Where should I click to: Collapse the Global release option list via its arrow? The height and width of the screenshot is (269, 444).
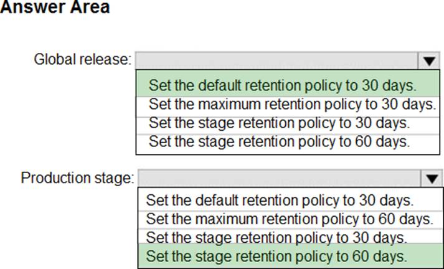[428, 61]
